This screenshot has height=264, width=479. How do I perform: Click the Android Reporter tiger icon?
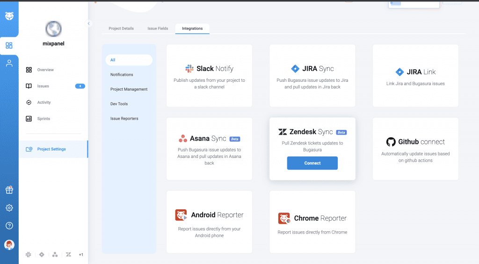pyautogui.click(x=181, y=215)
